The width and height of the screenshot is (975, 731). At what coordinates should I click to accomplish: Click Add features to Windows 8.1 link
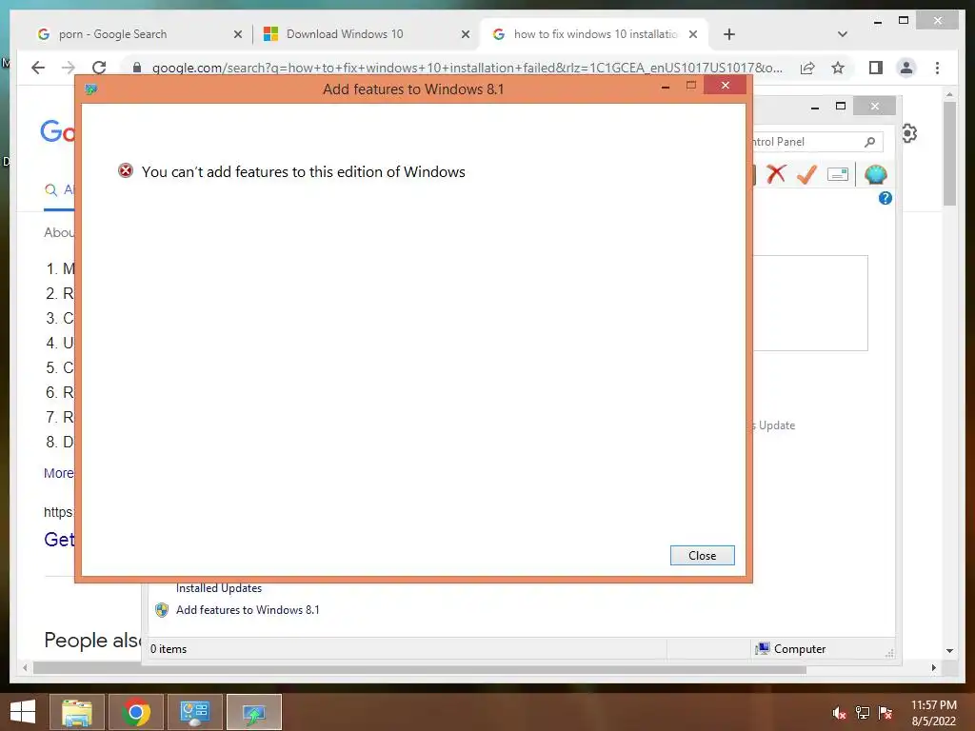[x=248, y=610]
